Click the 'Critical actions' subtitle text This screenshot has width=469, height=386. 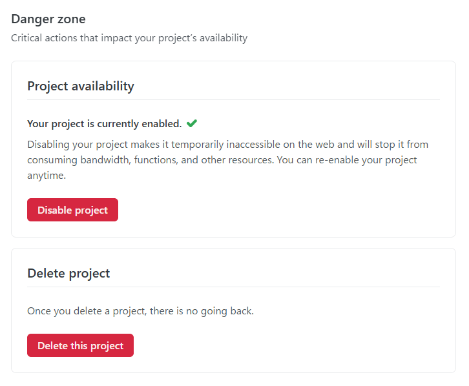[x=129, y=38]
